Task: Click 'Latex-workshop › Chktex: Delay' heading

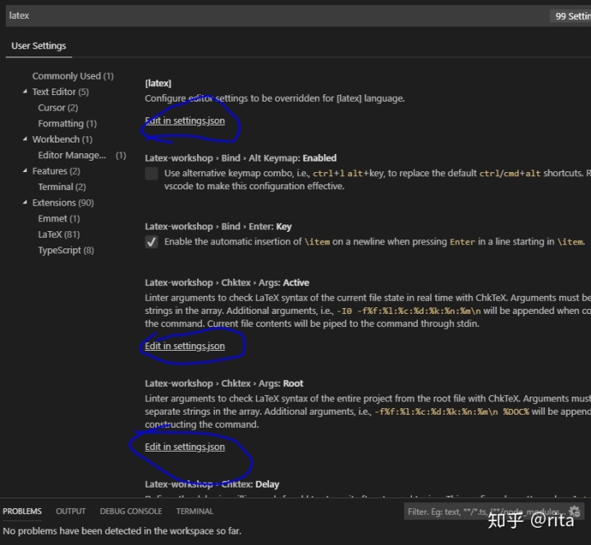Action: tap(212, 484)
